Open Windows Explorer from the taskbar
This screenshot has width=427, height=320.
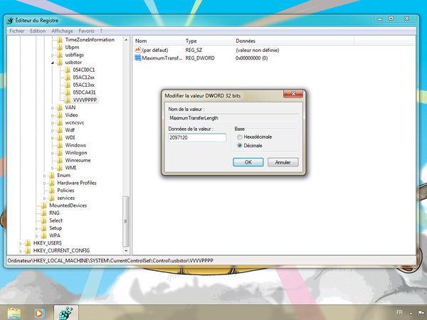pyautogui.click(x=14, y=313)
